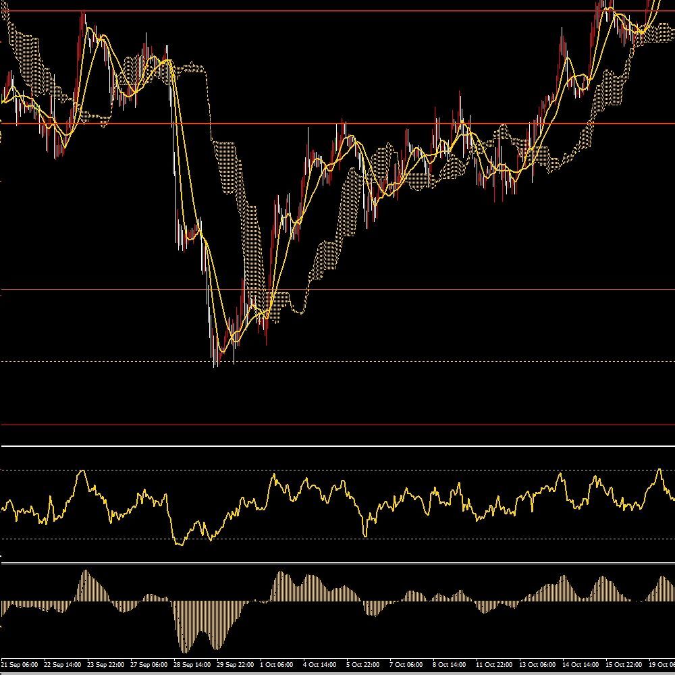Click the 21 Sep 06:00 time label

20,664
